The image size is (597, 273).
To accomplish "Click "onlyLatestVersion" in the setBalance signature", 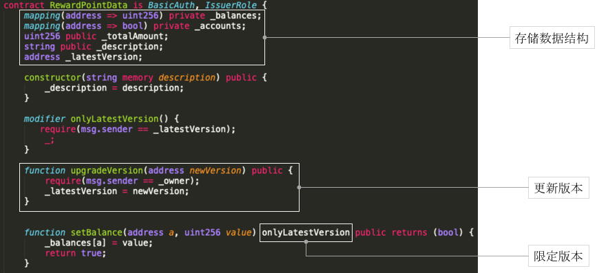I will pyautogui.click(x=306, y=232).
